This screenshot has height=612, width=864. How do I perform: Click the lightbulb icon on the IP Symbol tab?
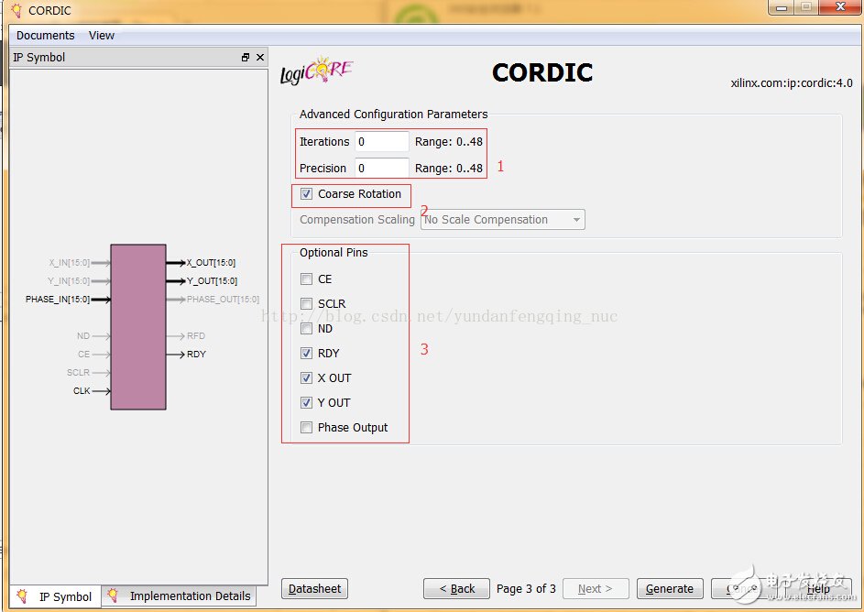(21, 596)
